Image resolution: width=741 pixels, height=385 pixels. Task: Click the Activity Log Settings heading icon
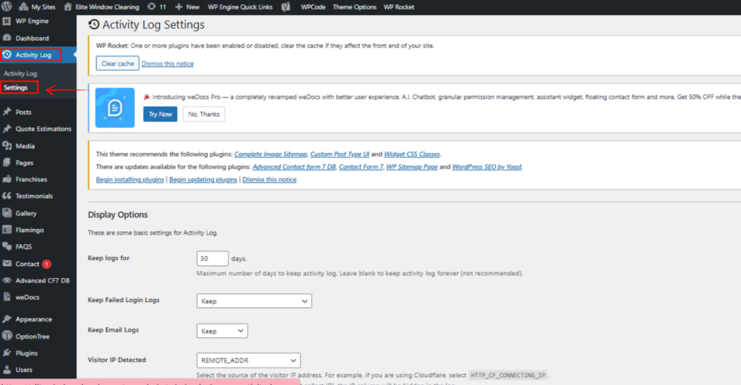tap(94, 25)
